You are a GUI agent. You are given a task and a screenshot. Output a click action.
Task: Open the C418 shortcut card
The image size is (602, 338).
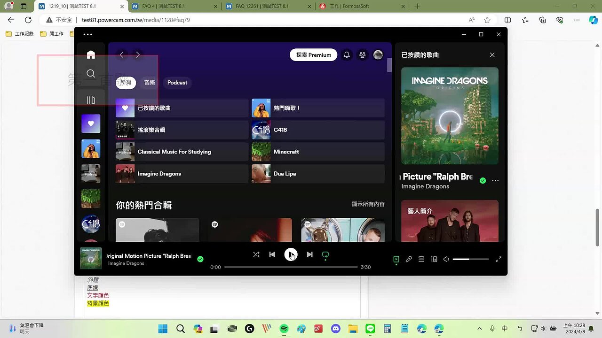click(318, 130)
